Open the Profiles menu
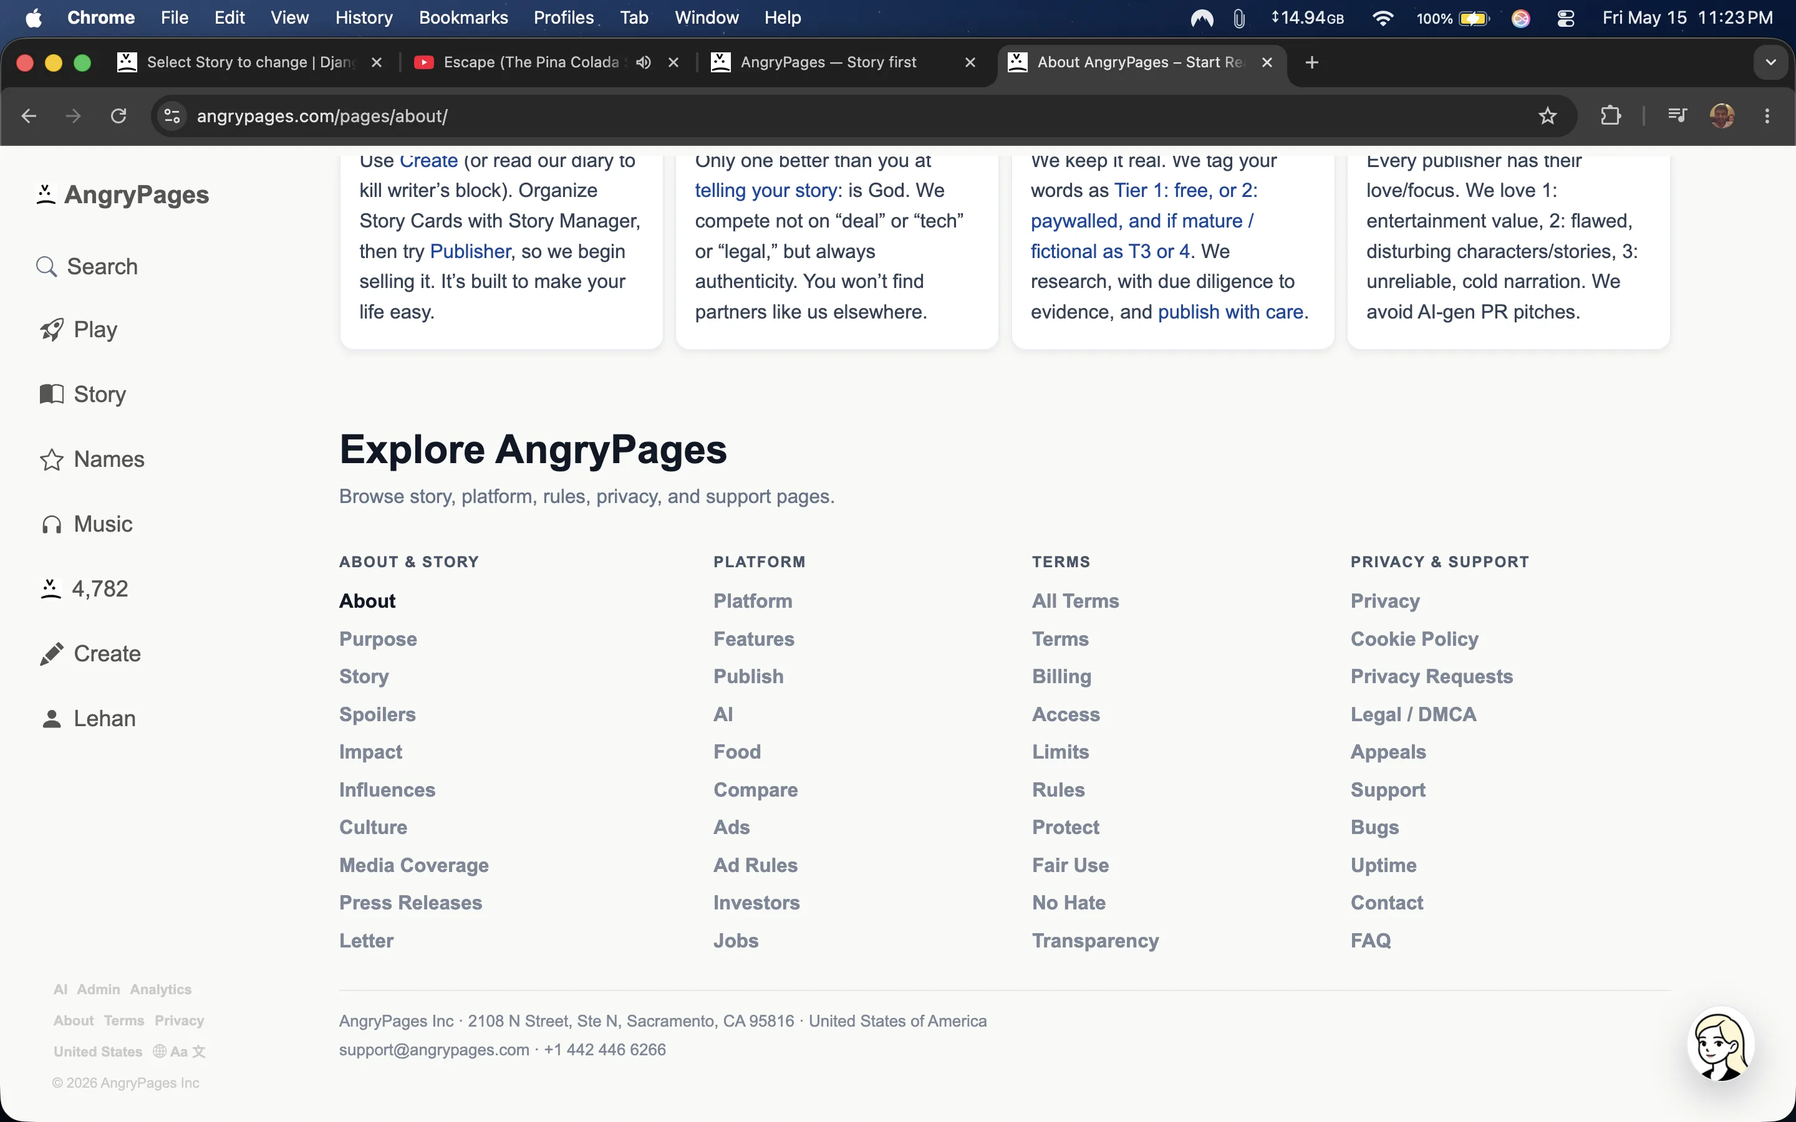The width and height of the screenshot is (1796, 1122). coord(563,18)
